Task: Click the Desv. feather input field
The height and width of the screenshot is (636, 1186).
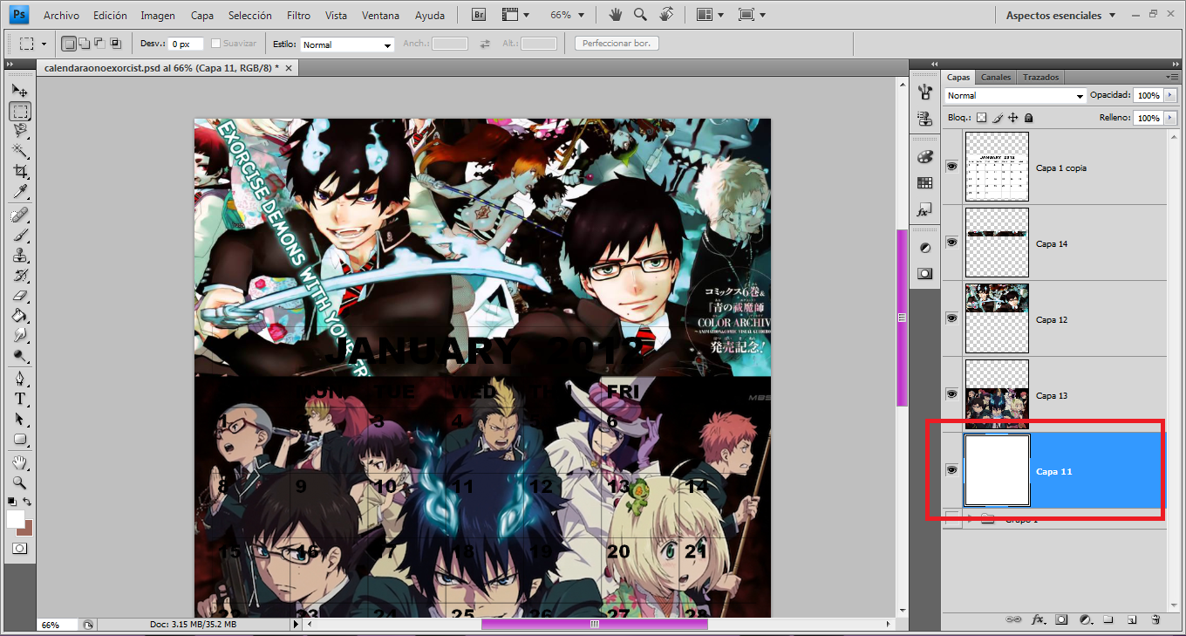Action: 186,44
